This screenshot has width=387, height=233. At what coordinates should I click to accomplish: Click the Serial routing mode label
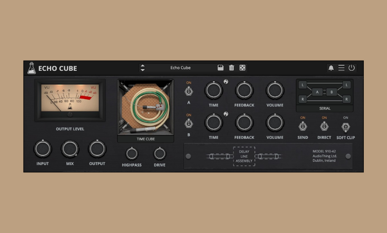click(325, 108)
